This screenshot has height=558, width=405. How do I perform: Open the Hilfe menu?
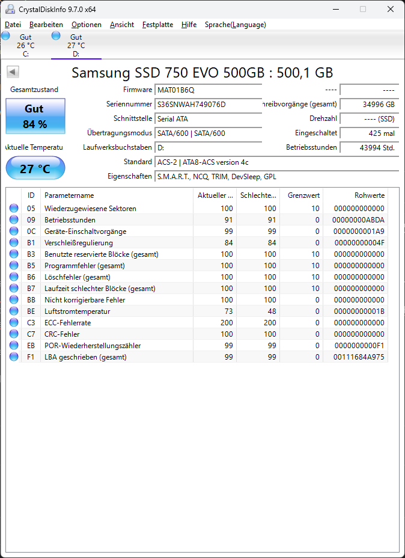189,25
